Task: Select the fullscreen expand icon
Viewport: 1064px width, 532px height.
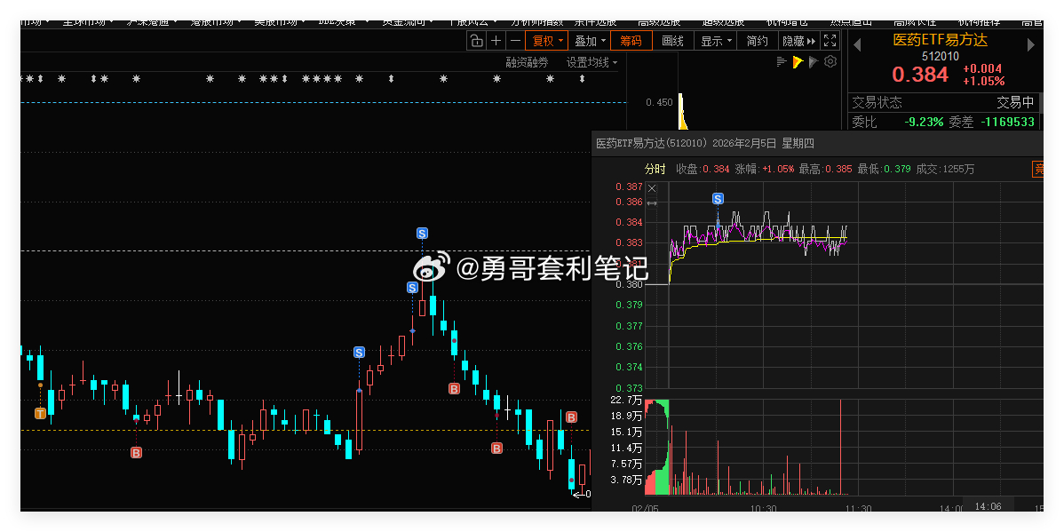Action: click(830, 40)
